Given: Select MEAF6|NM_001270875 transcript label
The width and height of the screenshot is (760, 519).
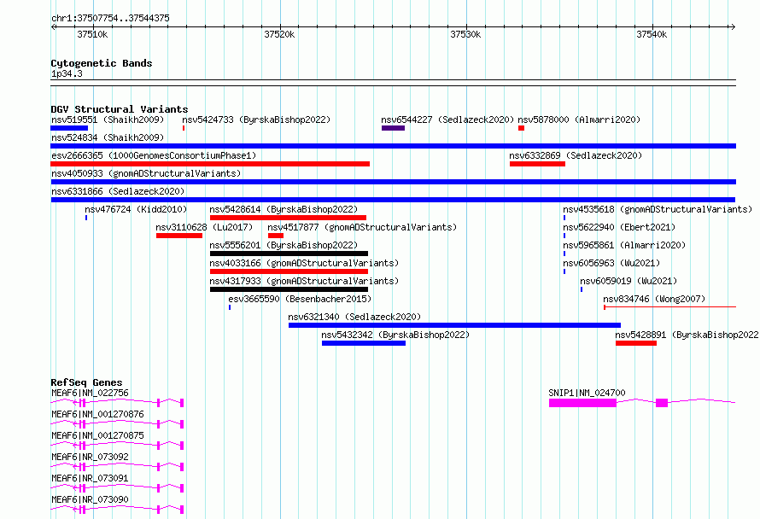Looking at the screenshot, I should click(97, 435).
